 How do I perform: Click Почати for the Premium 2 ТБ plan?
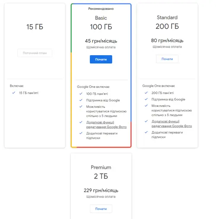point(101,209)
